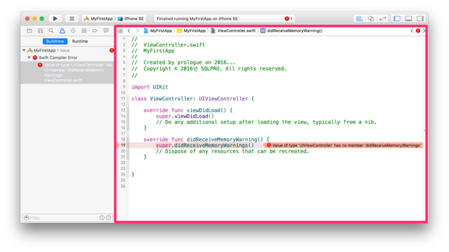The height and width of the screenshot is (252, 449).
Task: Open the assistant editor
Action: [x=371, y=19]
